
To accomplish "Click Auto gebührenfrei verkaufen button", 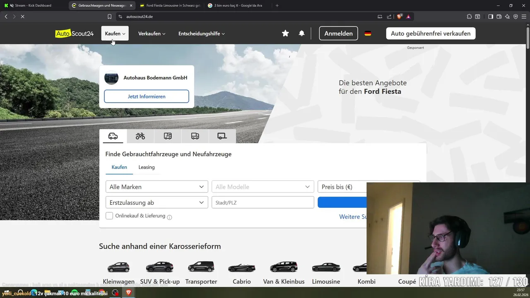I will pos(431,34).
